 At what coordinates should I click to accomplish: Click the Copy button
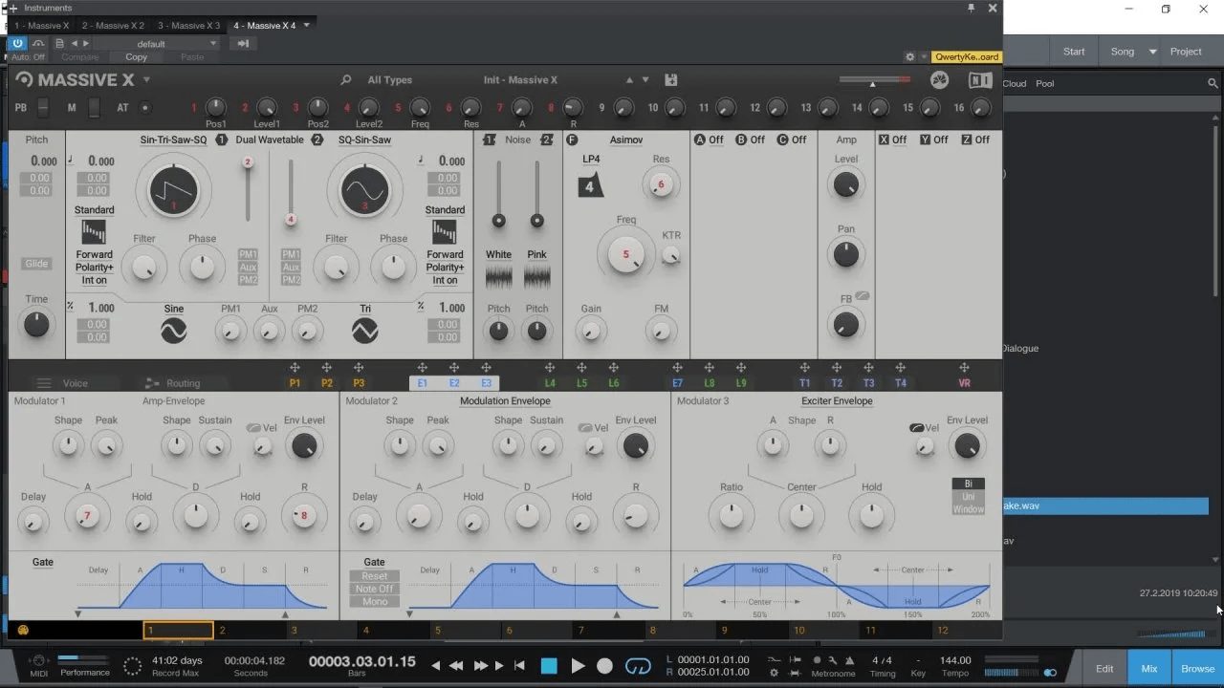click(137, 57)
